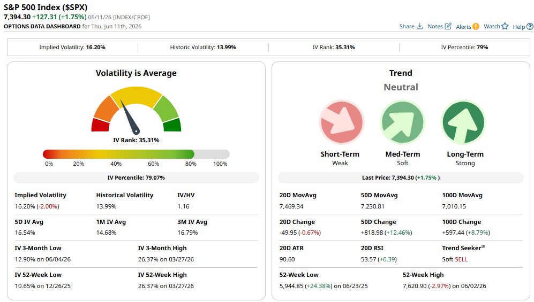Click the +127.31 (+1.75%) change text
The image size is (534, 302).
pyautogui.click(x=59, y=17)
